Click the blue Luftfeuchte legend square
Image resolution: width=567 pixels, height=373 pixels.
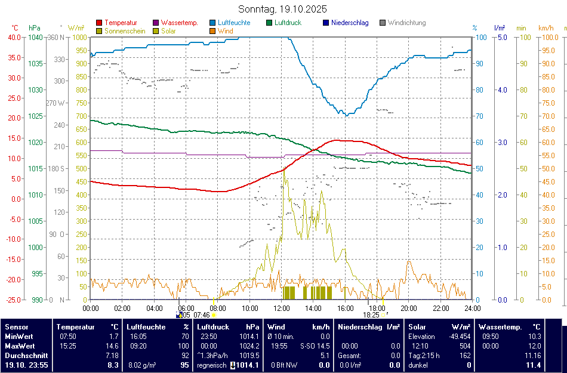pos(213,23)
